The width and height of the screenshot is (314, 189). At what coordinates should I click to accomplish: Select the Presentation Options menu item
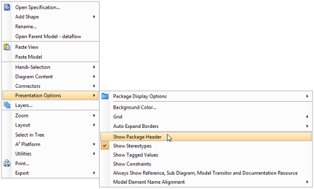pos(50,96)
